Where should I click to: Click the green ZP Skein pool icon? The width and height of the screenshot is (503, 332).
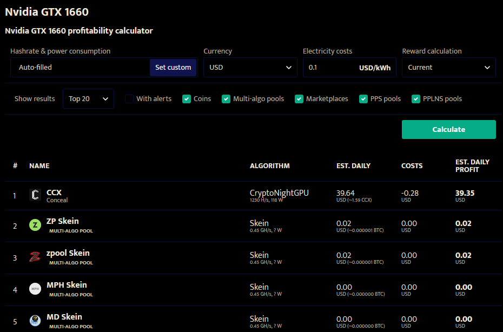pos(35,225)
